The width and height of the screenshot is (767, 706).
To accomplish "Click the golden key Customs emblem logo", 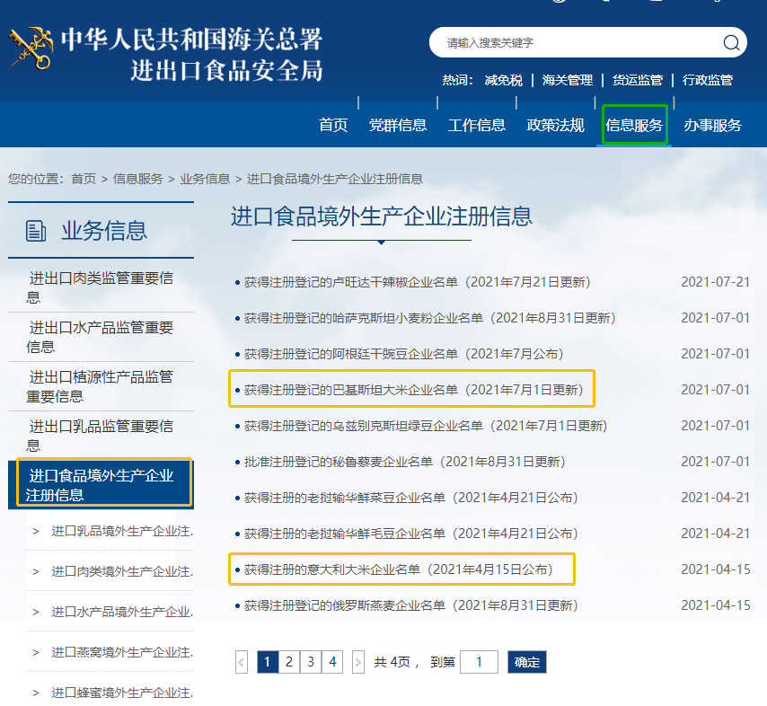I will (30, 43).
